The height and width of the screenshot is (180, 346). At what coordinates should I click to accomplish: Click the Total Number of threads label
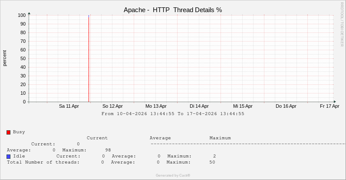point(43,162)
